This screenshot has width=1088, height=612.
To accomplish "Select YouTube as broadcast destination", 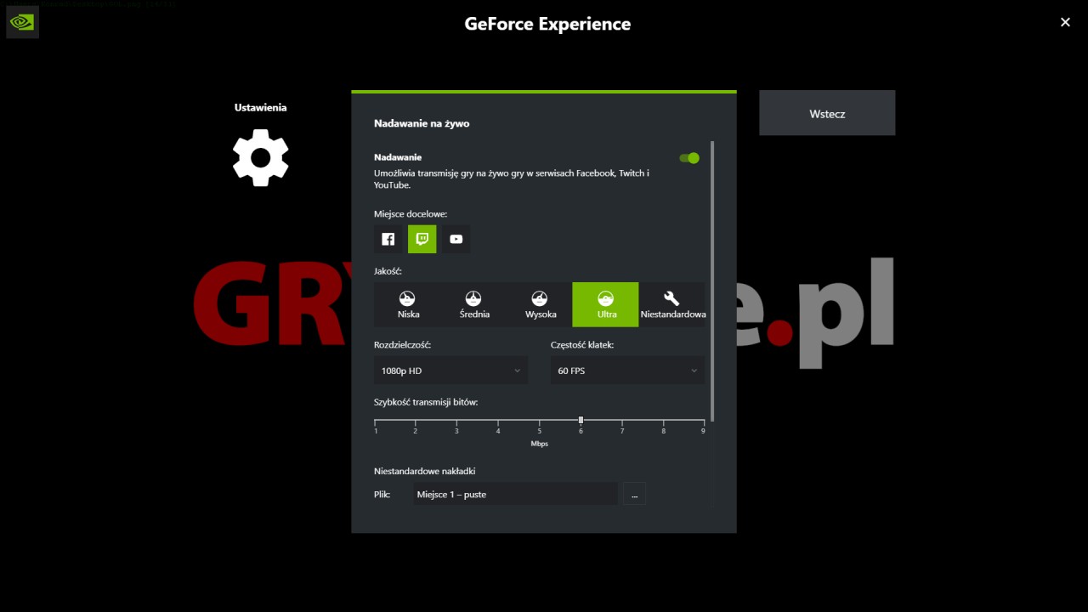I will [456, 239].
